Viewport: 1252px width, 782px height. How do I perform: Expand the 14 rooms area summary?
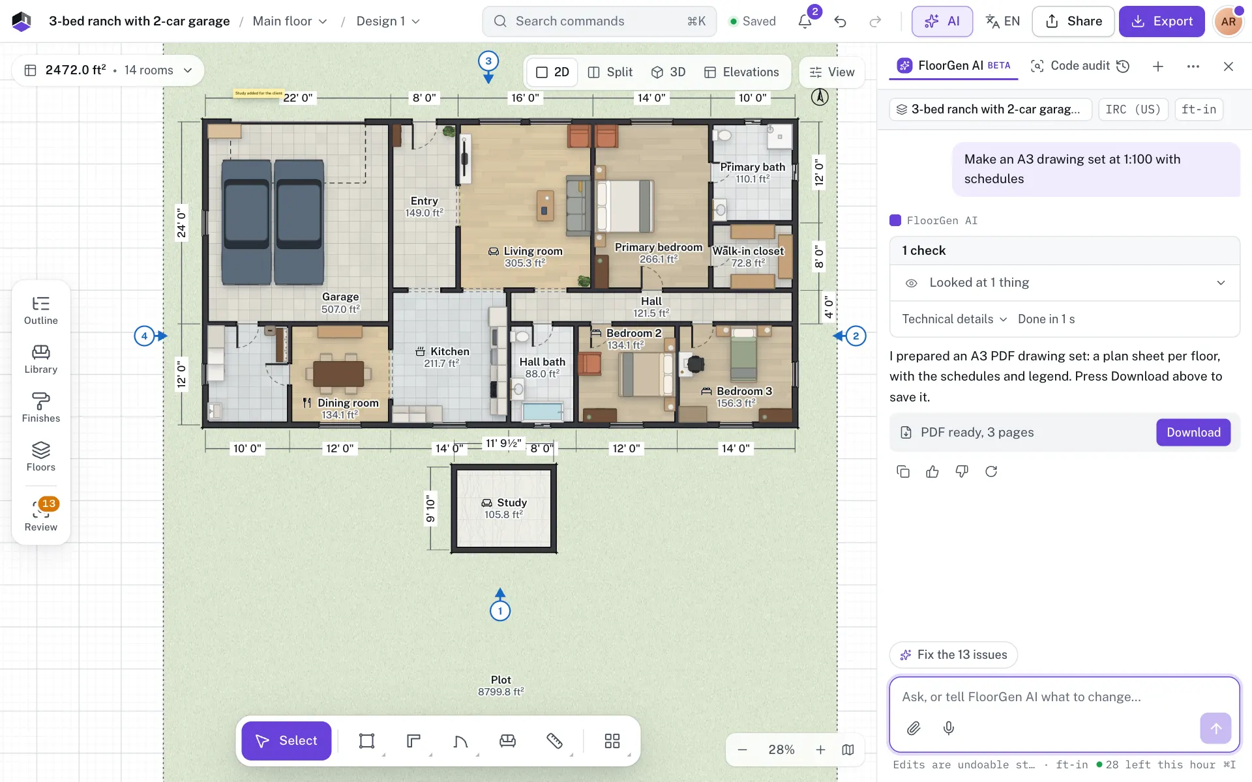[108, 70]
